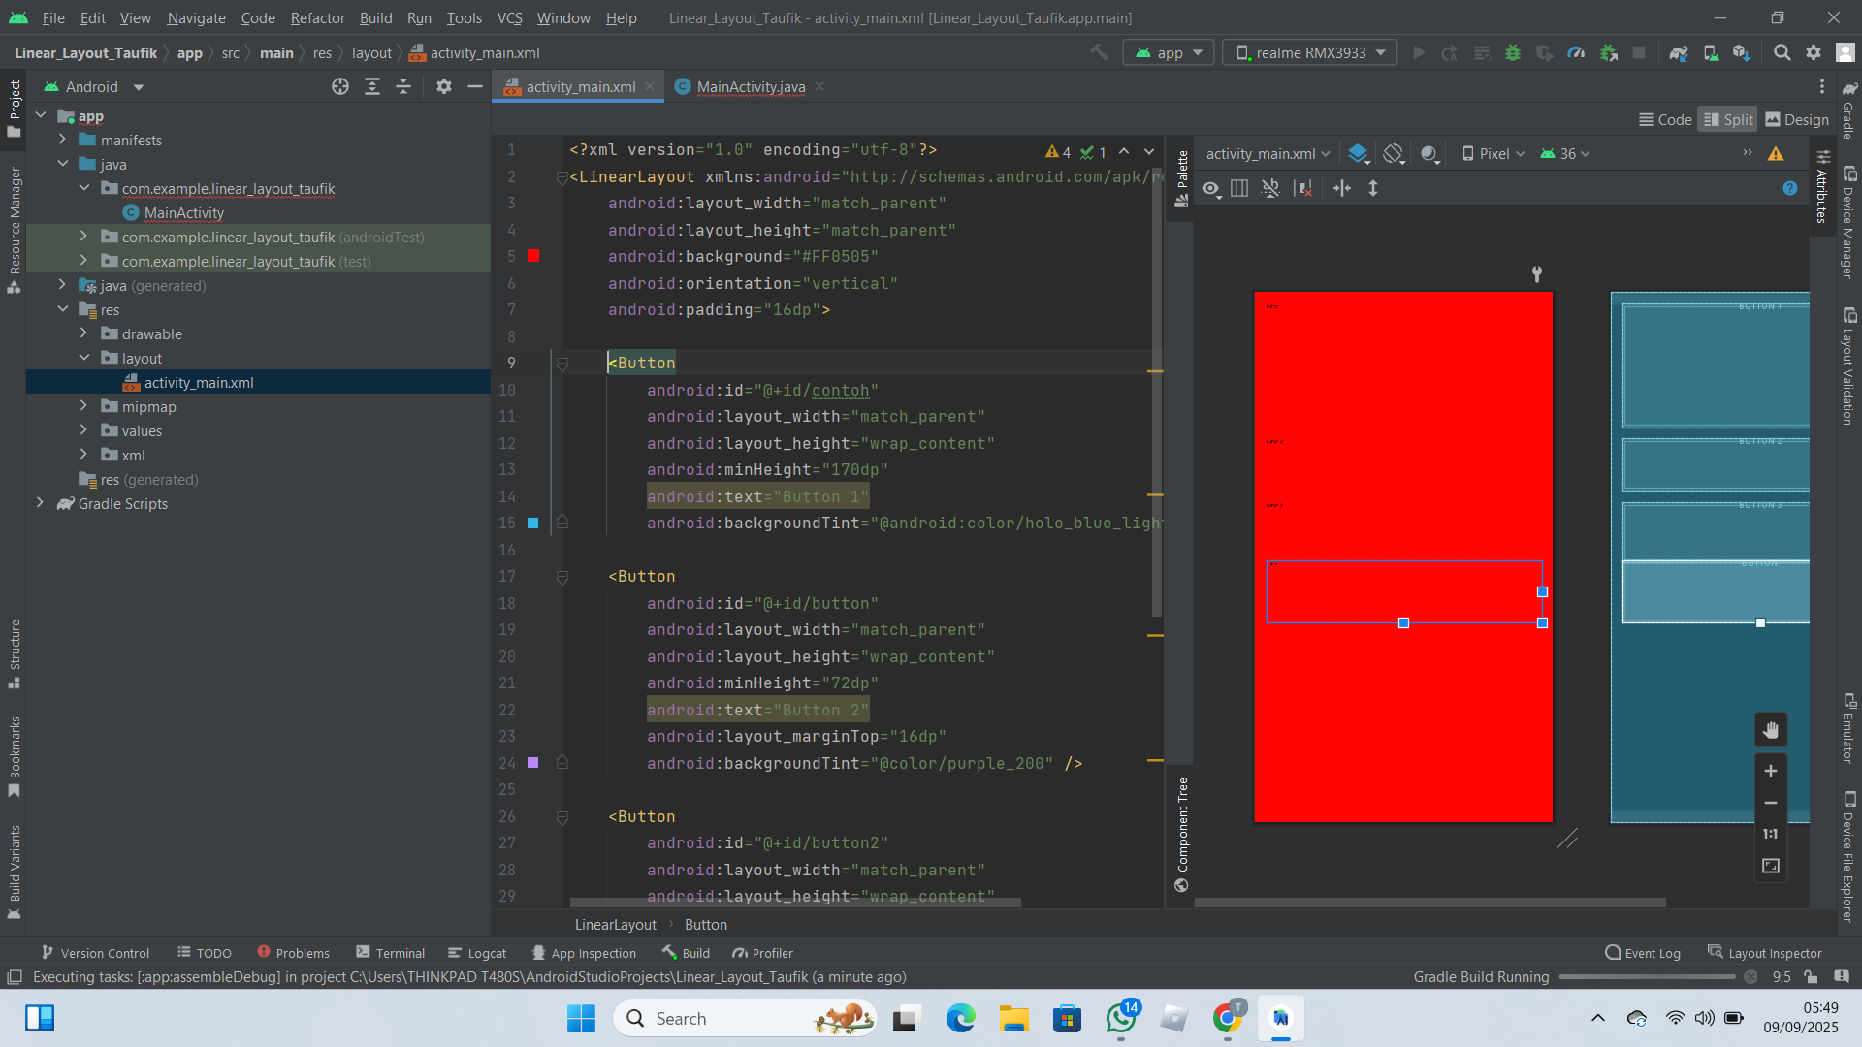Open the AVD Device Manager toolbar icon
Screen dimensions: 1862x1047
pyautogui.click(x=1711, y=53)
